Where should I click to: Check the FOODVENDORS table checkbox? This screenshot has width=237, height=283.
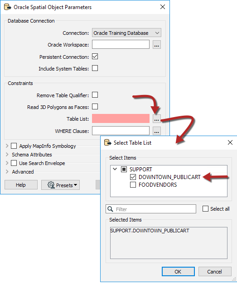[x=133, y=184]
